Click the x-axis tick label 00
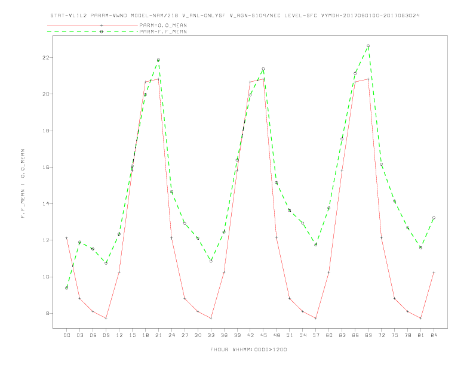The image size is (473, 365). [x=67, y=335]
